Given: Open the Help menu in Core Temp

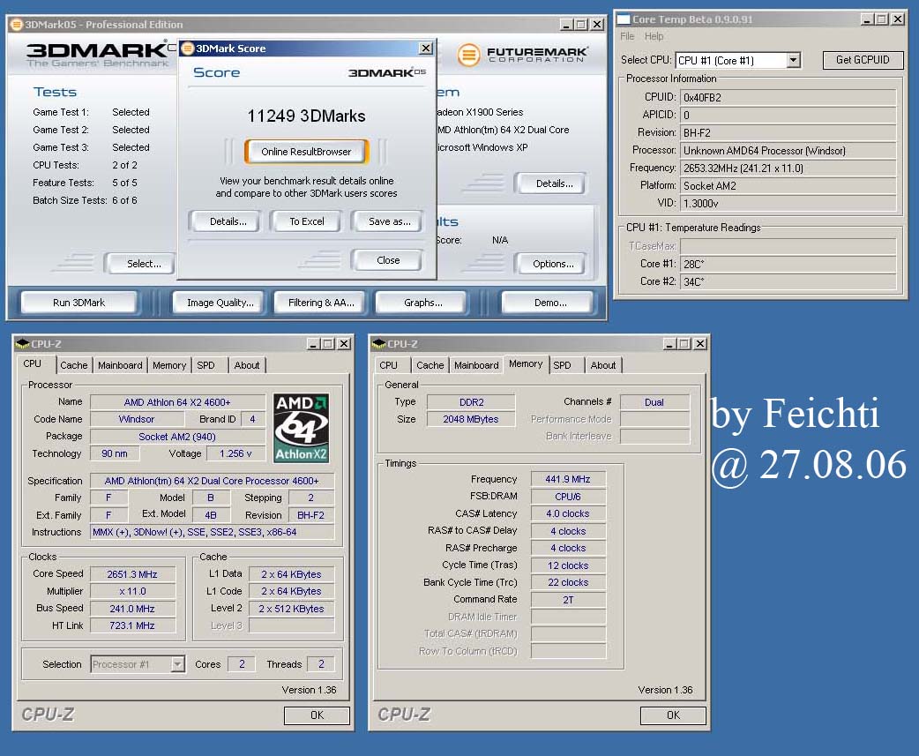Looking at the screenshot, I should point(654,36).
